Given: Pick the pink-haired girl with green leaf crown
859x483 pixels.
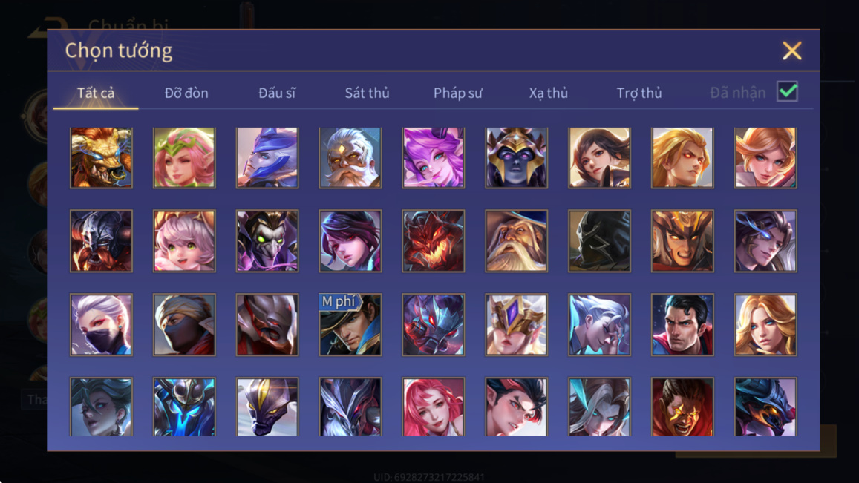Looking at the screenshot, I should (x=184, y=158).
